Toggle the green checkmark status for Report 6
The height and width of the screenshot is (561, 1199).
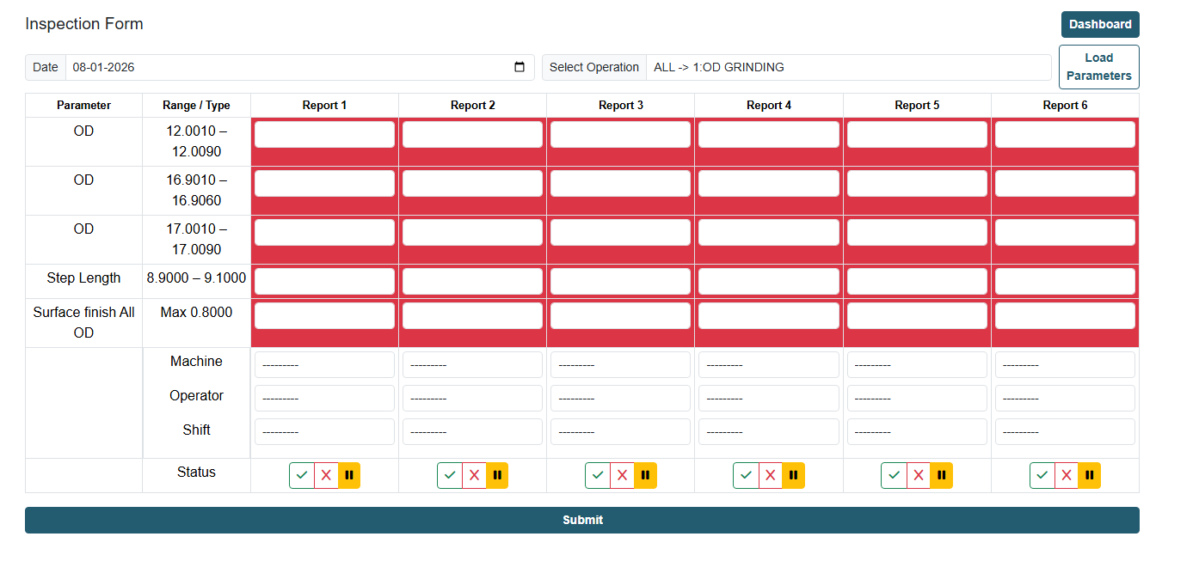pyautogui.click(x=1042, y=475)
